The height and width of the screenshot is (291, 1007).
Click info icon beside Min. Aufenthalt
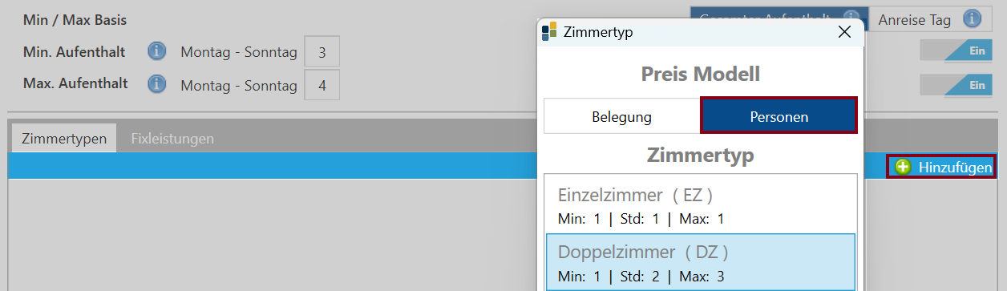coord(157,52)
